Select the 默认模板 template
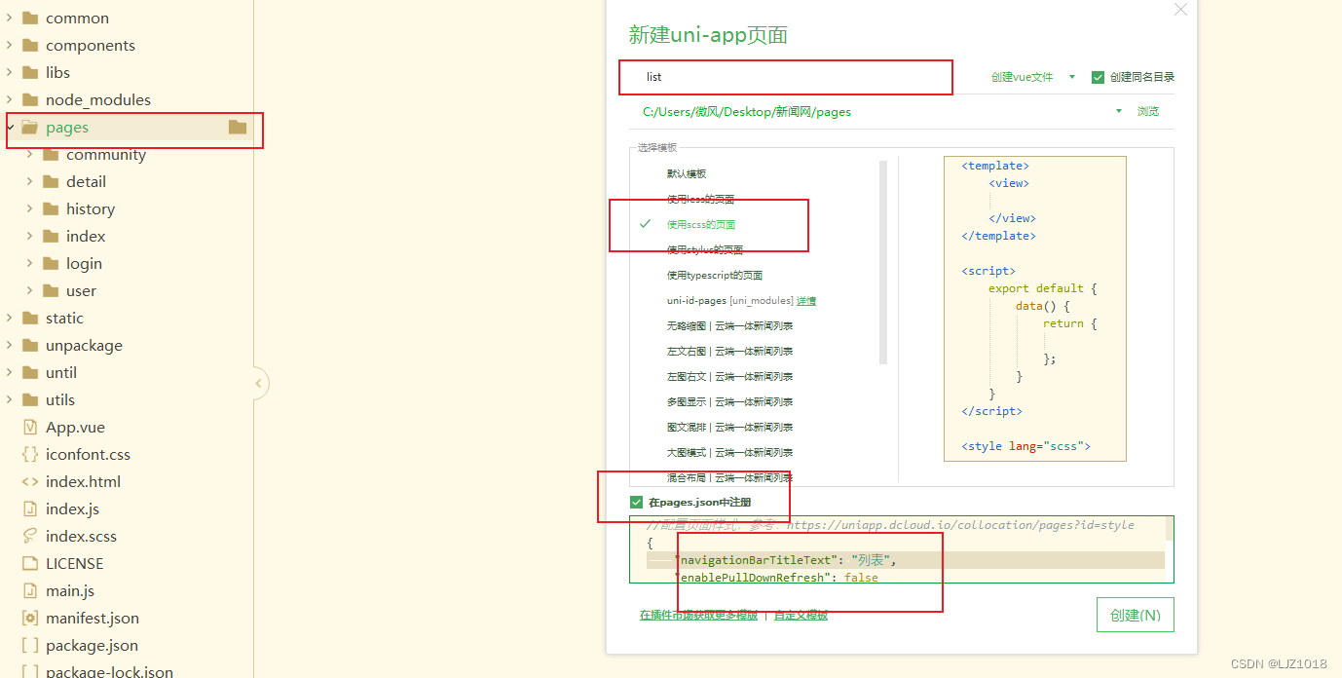 click(687, 173)
